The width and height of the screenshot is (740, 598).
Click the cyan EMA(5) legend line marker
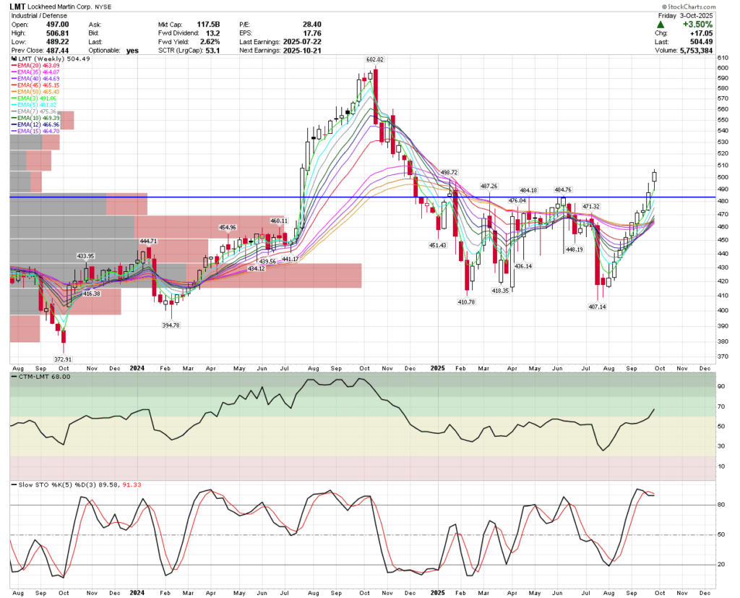pos(12,103)
